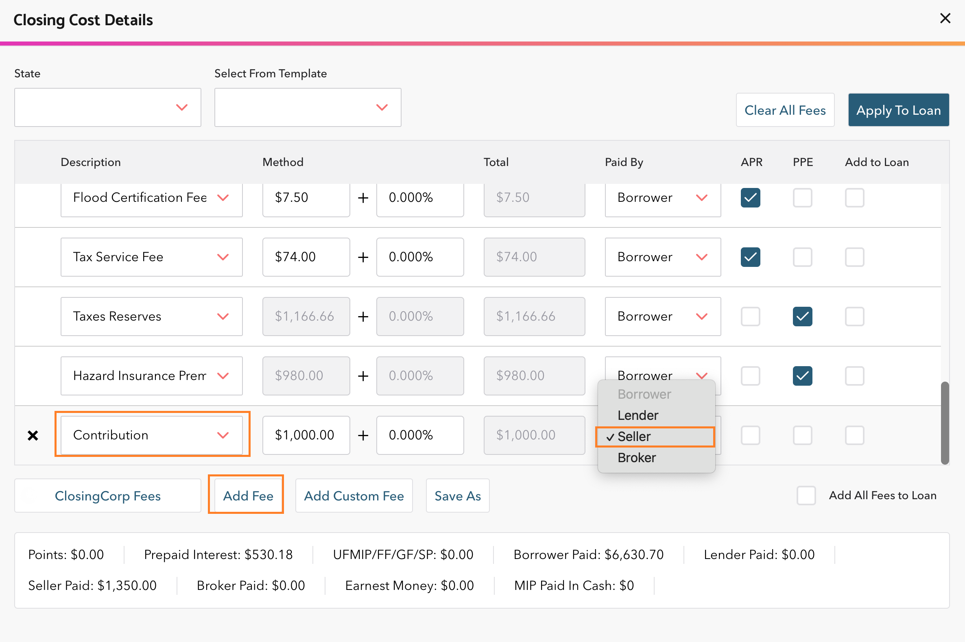This screenshot has height=642, width=965.
Task: Close the Closing Cost Details dialog
Action: (x=945, y=18)
